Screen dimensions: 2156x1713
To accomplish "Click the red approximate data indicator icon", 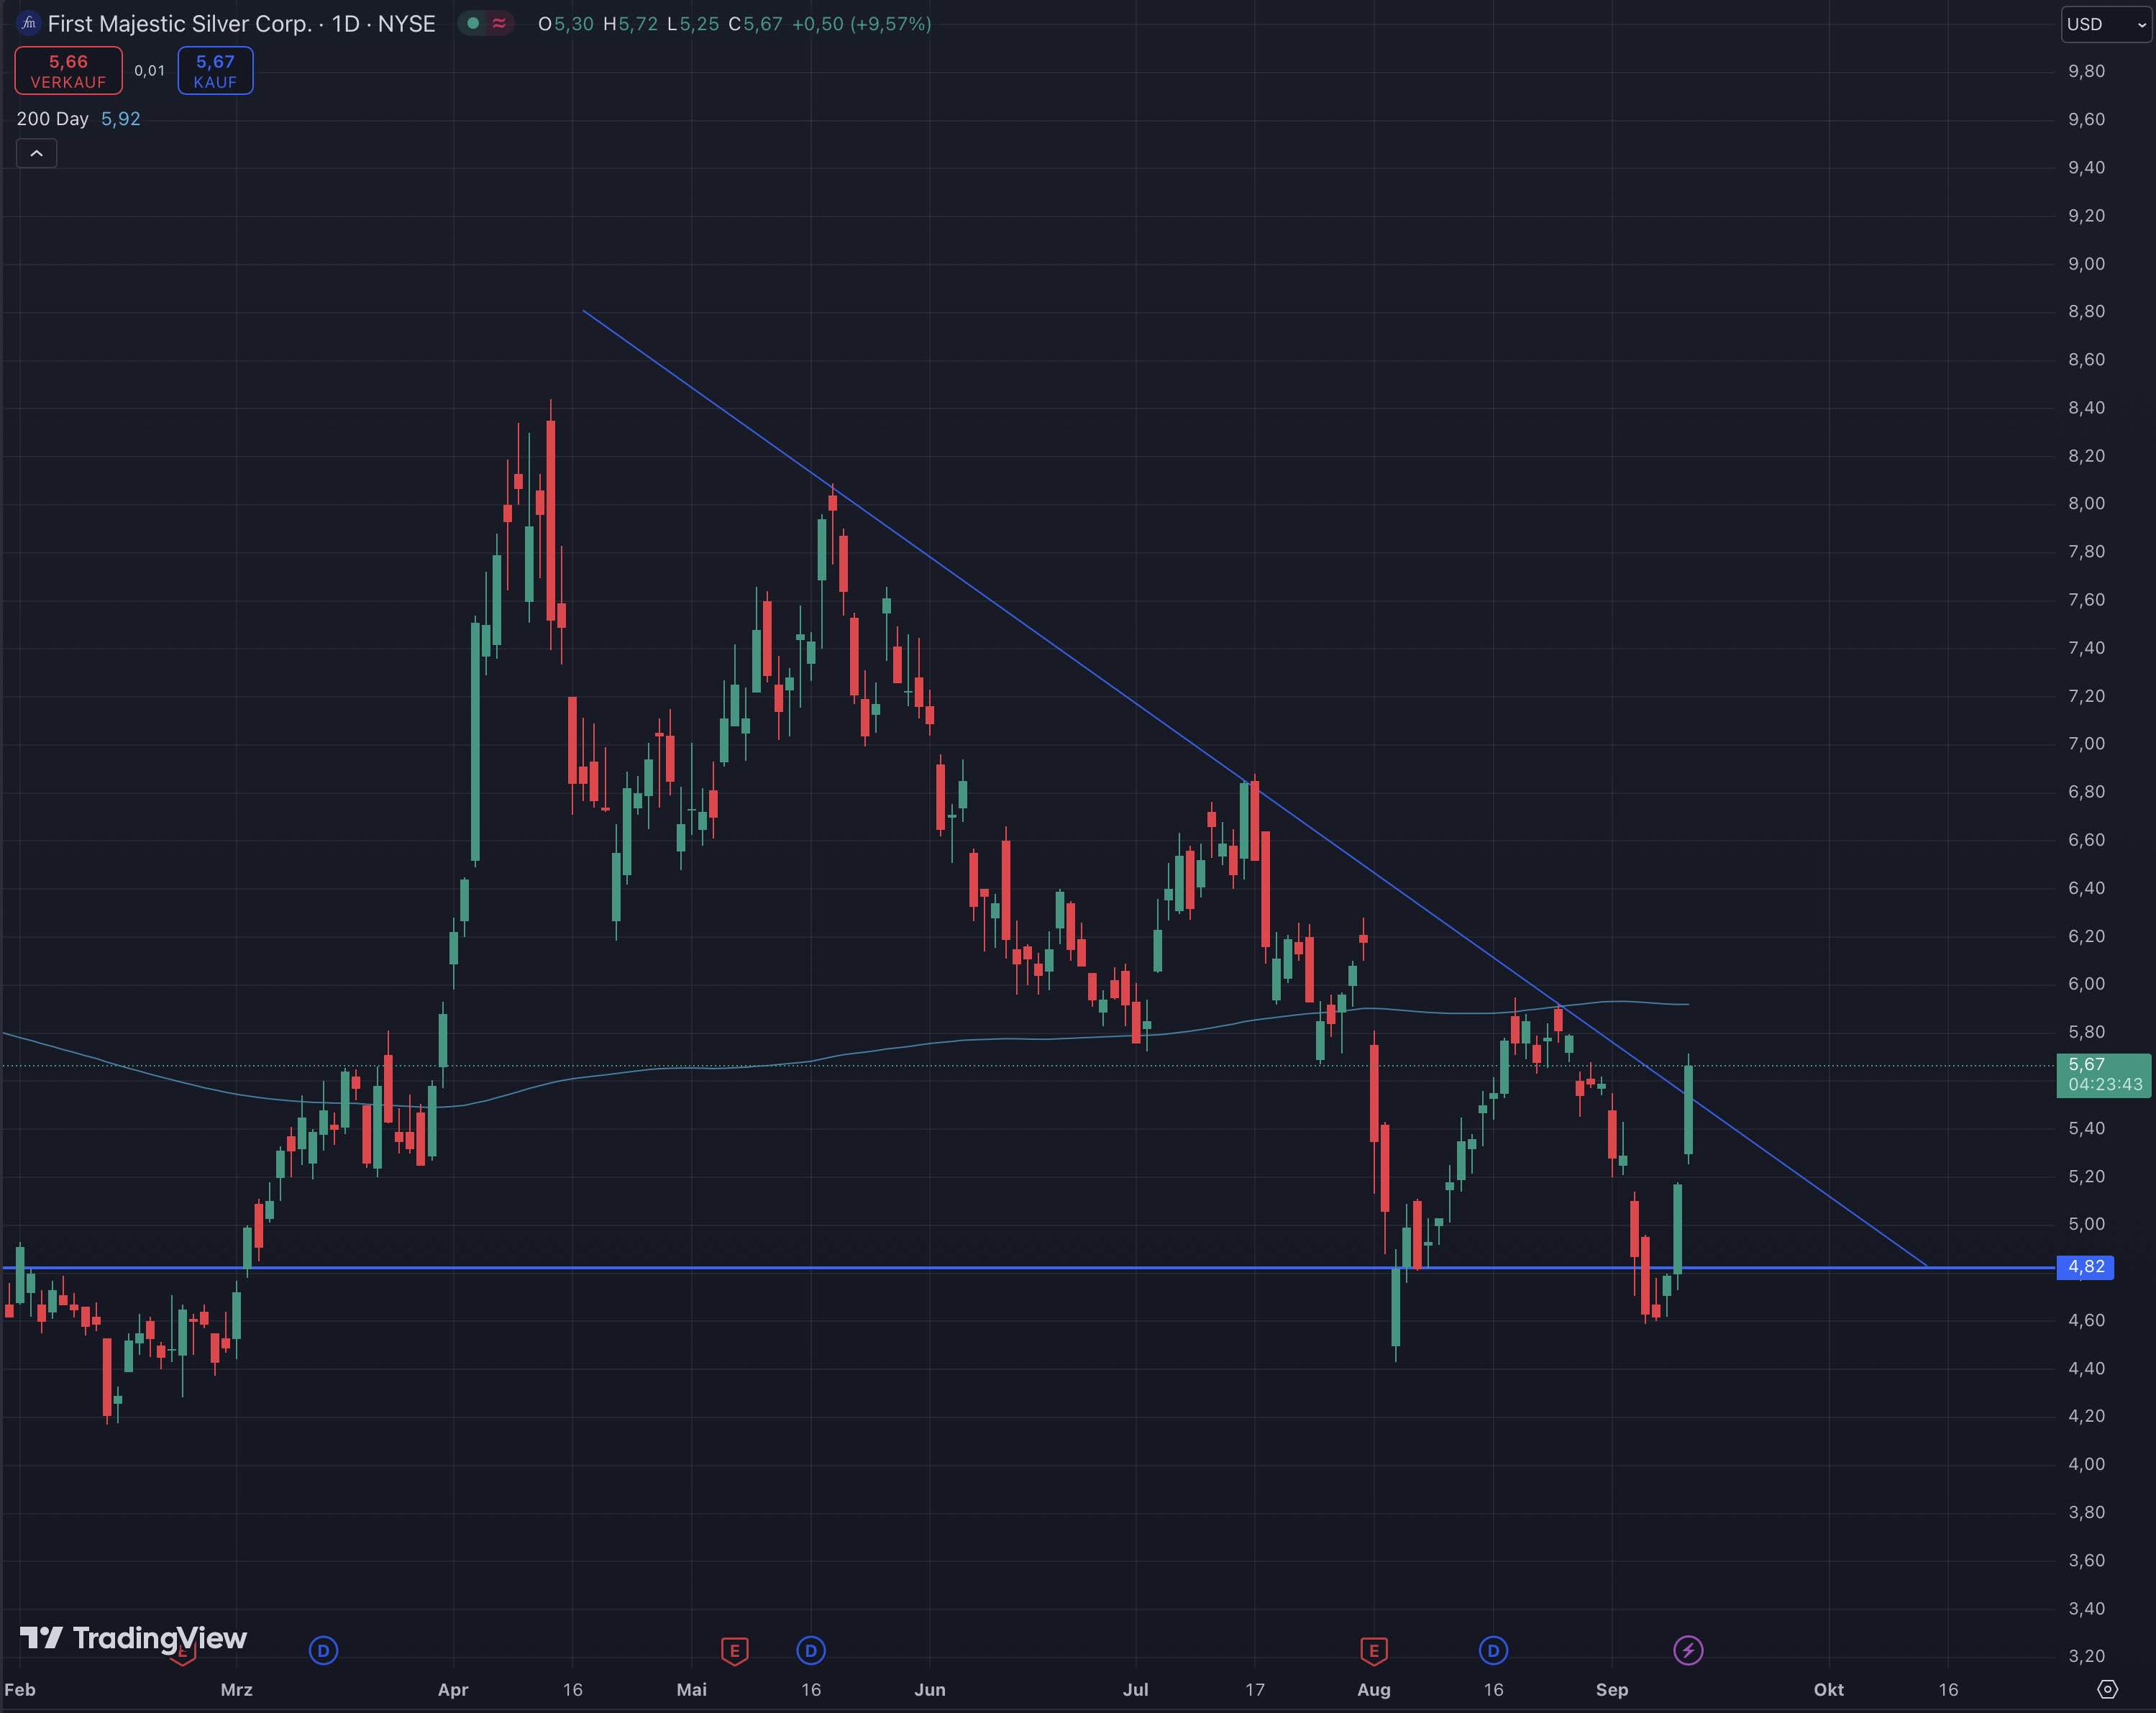I will [x=499, y=23].
